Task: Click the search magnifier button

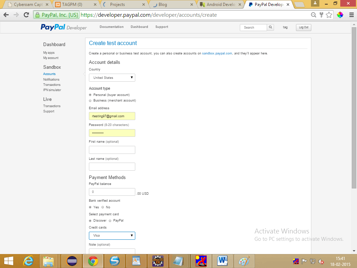Action: pos(270,27)
